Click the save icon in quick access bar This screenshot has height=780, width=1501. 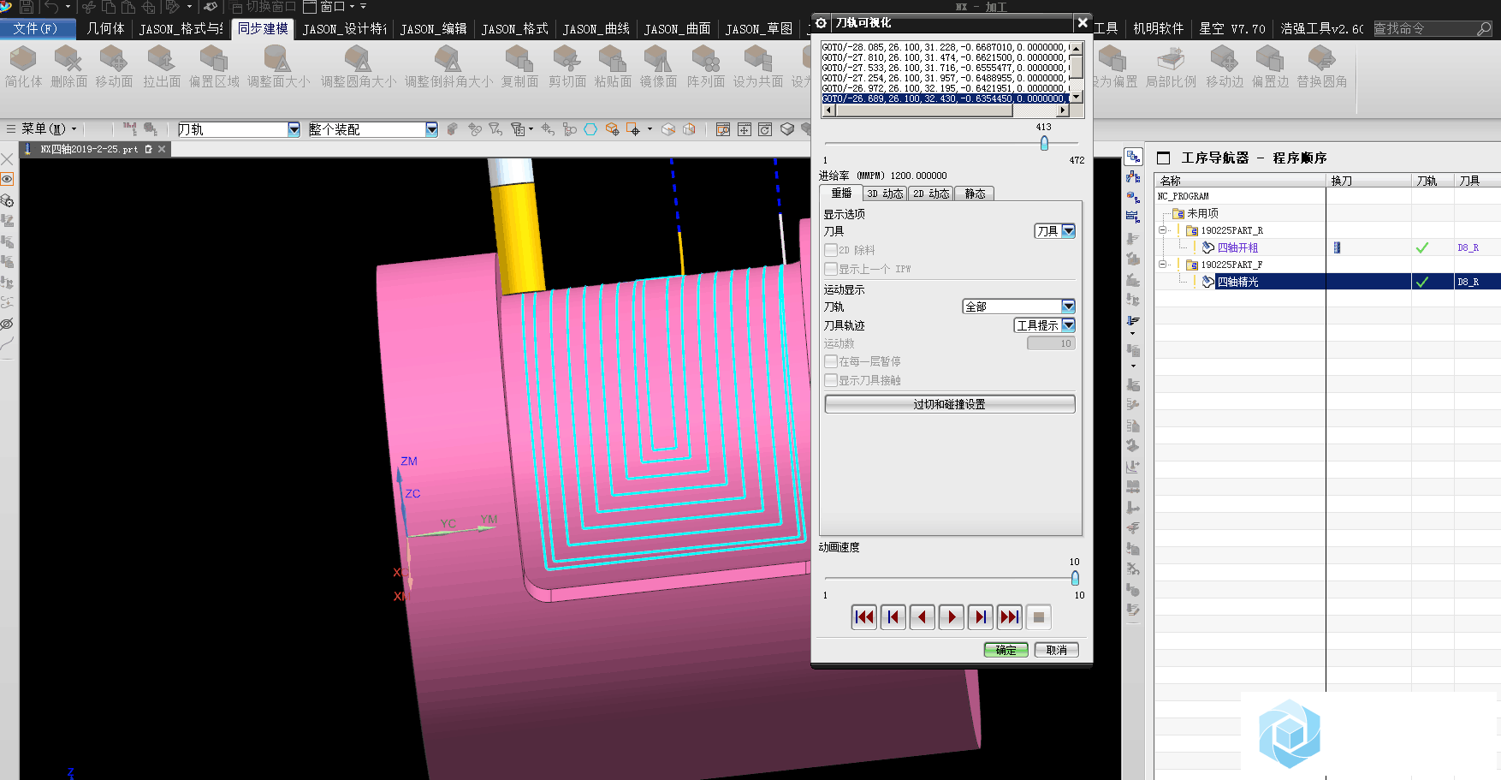click(x=27, y=7)
